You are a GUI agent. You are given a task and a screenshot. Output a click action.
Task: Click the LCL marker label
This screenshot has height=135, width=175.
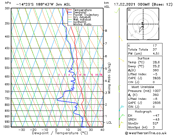pyautogui.click(x=109, y=122)
